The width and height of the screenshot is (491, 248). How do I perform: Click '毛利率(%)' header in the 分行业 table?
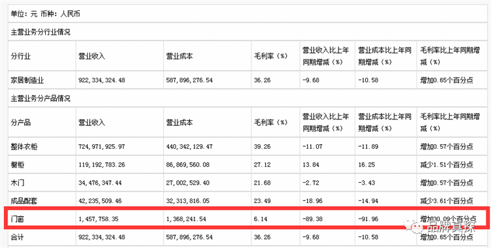(270, 57)
